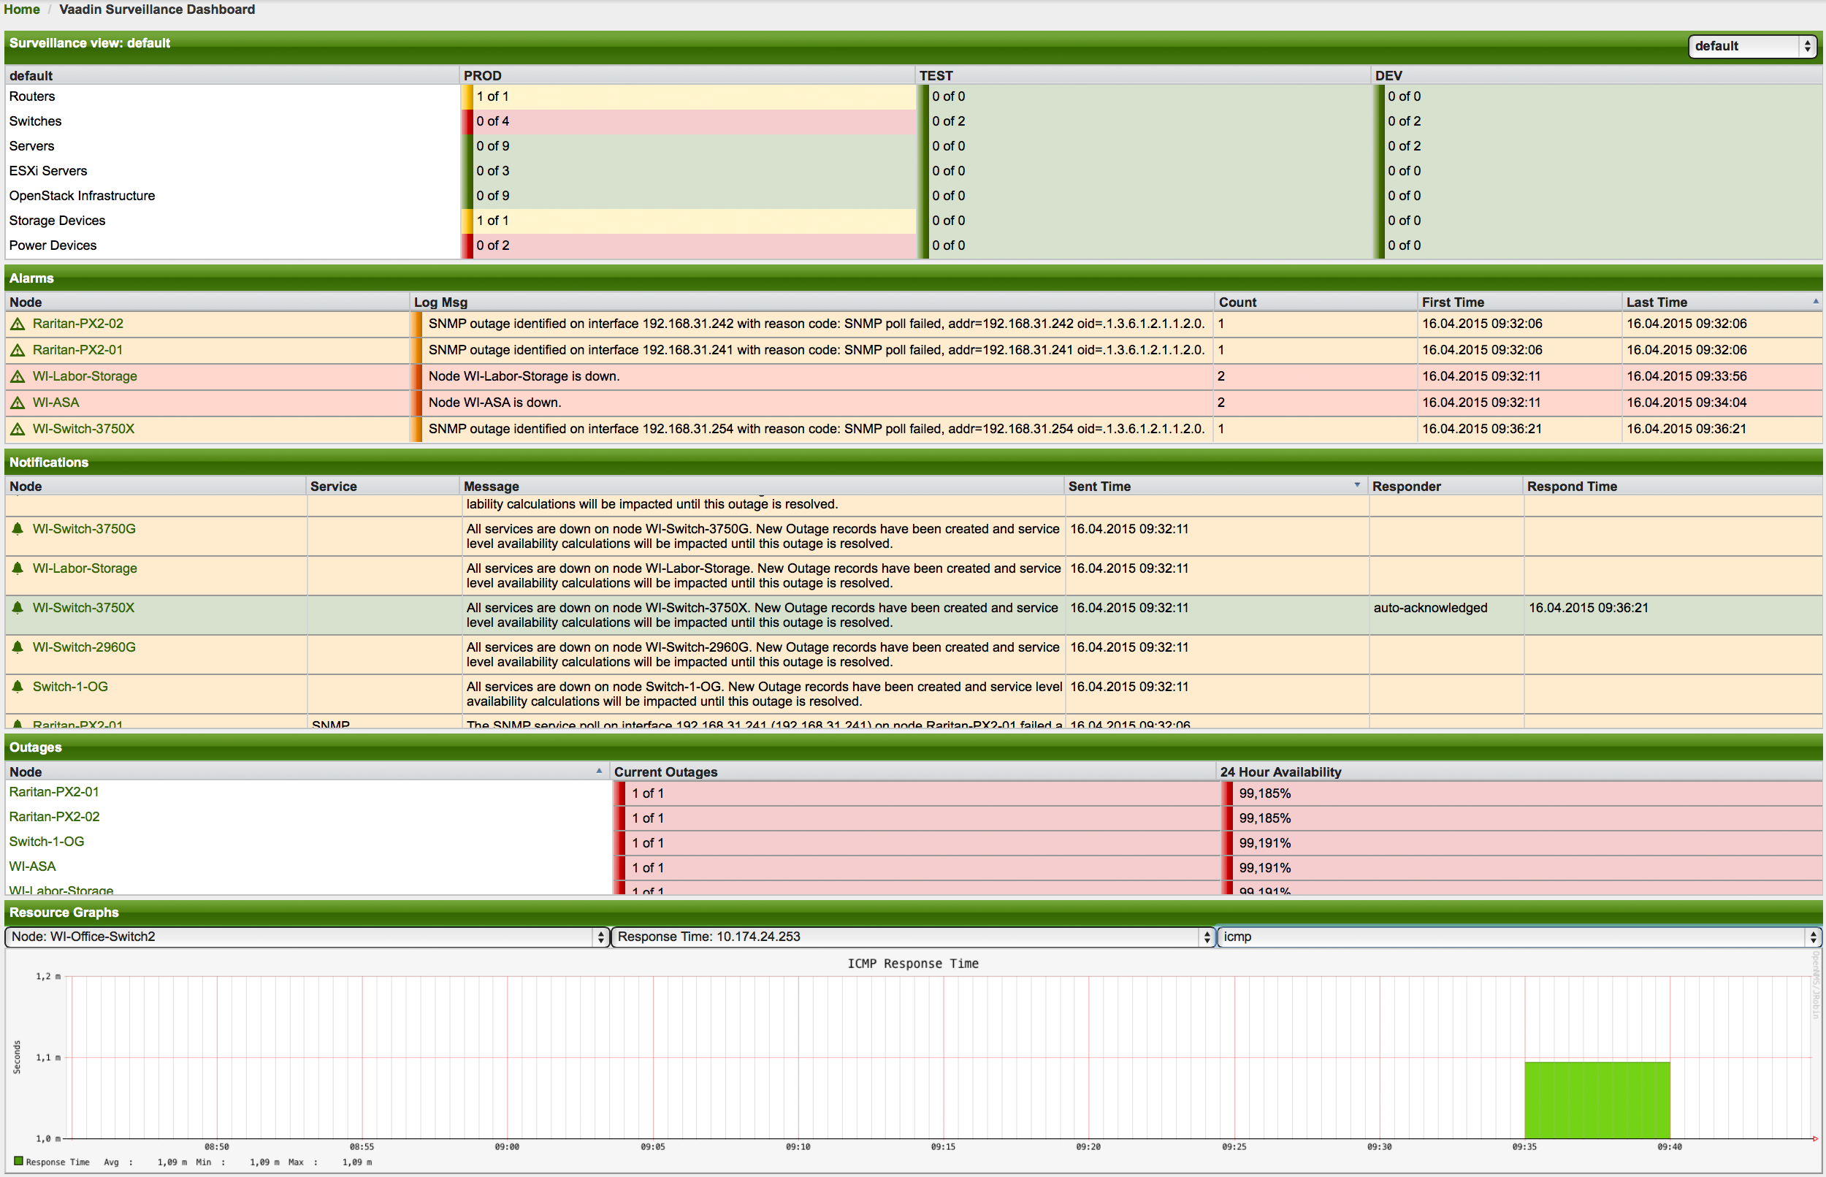
Task: Click the bell icon next to WI-Switch-3750X notification
Action: 18,608
